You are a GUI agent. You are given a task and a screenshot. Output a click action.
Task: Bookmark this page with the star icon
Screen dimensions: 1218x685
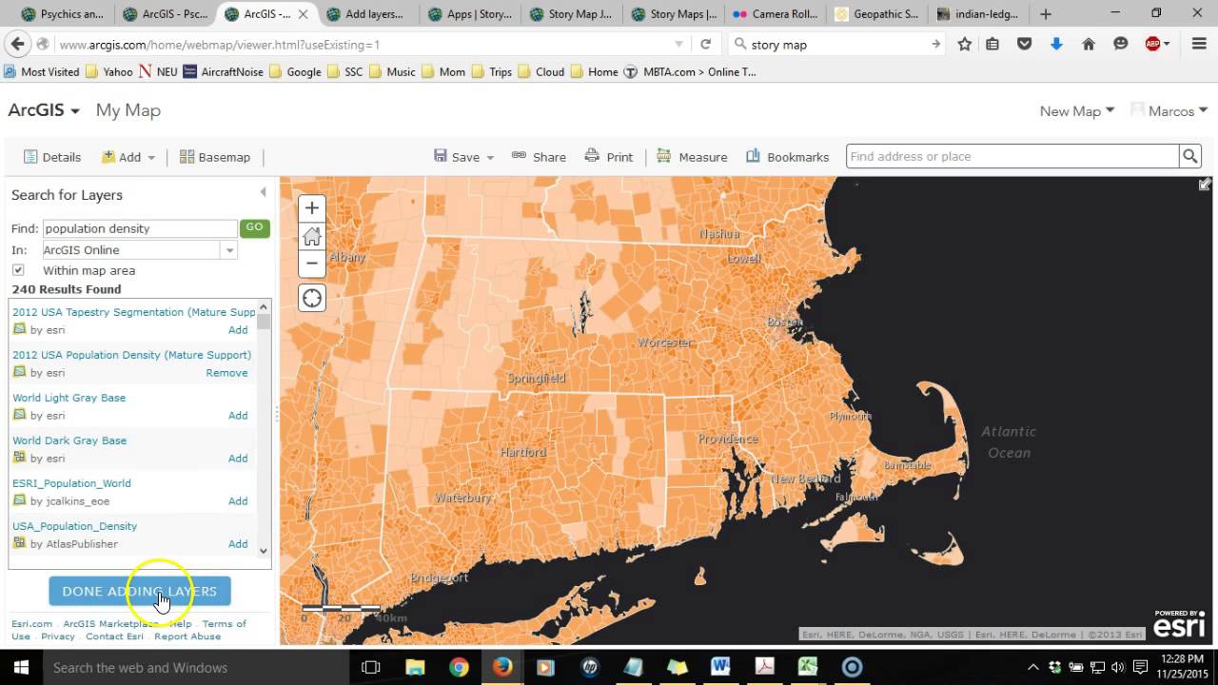coord(965,44)
